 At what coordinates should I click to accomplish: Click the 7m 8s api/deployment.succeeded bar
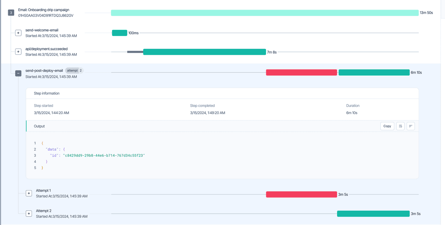pos(204,51)
